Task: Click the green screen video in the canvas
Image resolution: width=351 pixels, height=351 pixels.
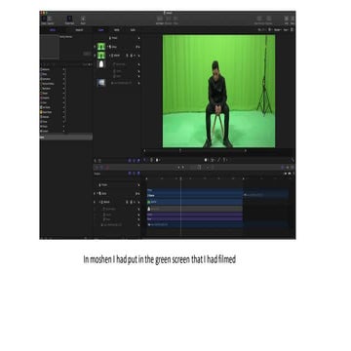Action: tap(218, 92)
